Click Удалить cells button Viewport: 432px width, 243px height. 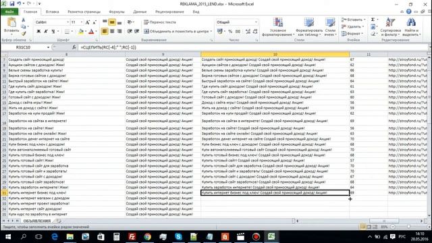[352, 26]
